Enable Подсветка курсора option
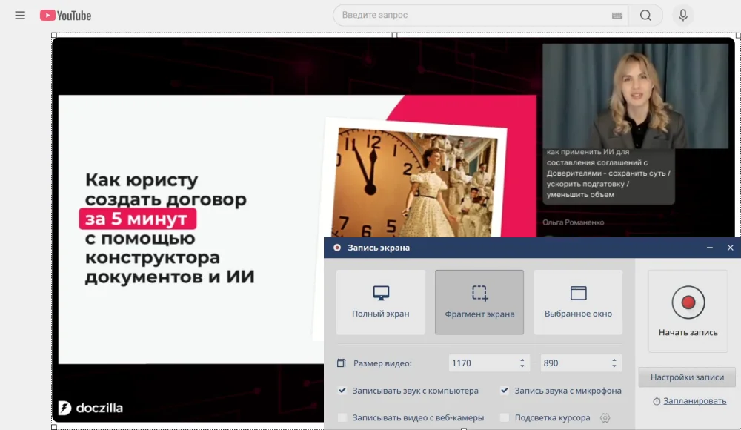Screen dimensions: 741x430 (505, 417)
